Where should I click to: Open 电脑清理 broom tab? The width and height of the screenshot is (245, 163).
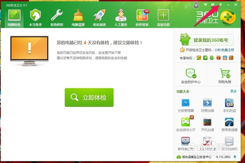78,18
